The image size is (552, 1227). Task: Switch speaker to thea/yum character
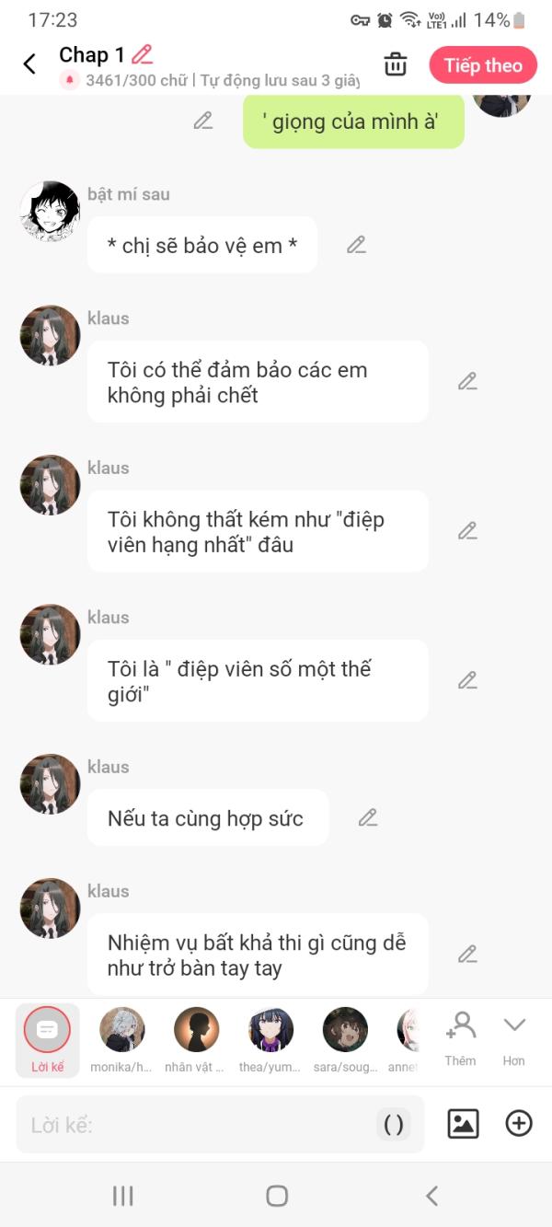pos(270,1030)
